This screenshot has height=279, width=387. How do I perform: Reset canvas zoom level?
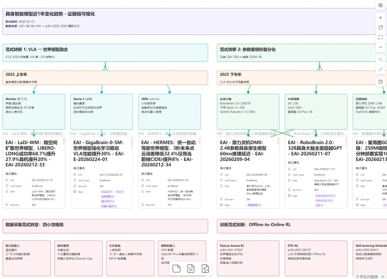380,28
